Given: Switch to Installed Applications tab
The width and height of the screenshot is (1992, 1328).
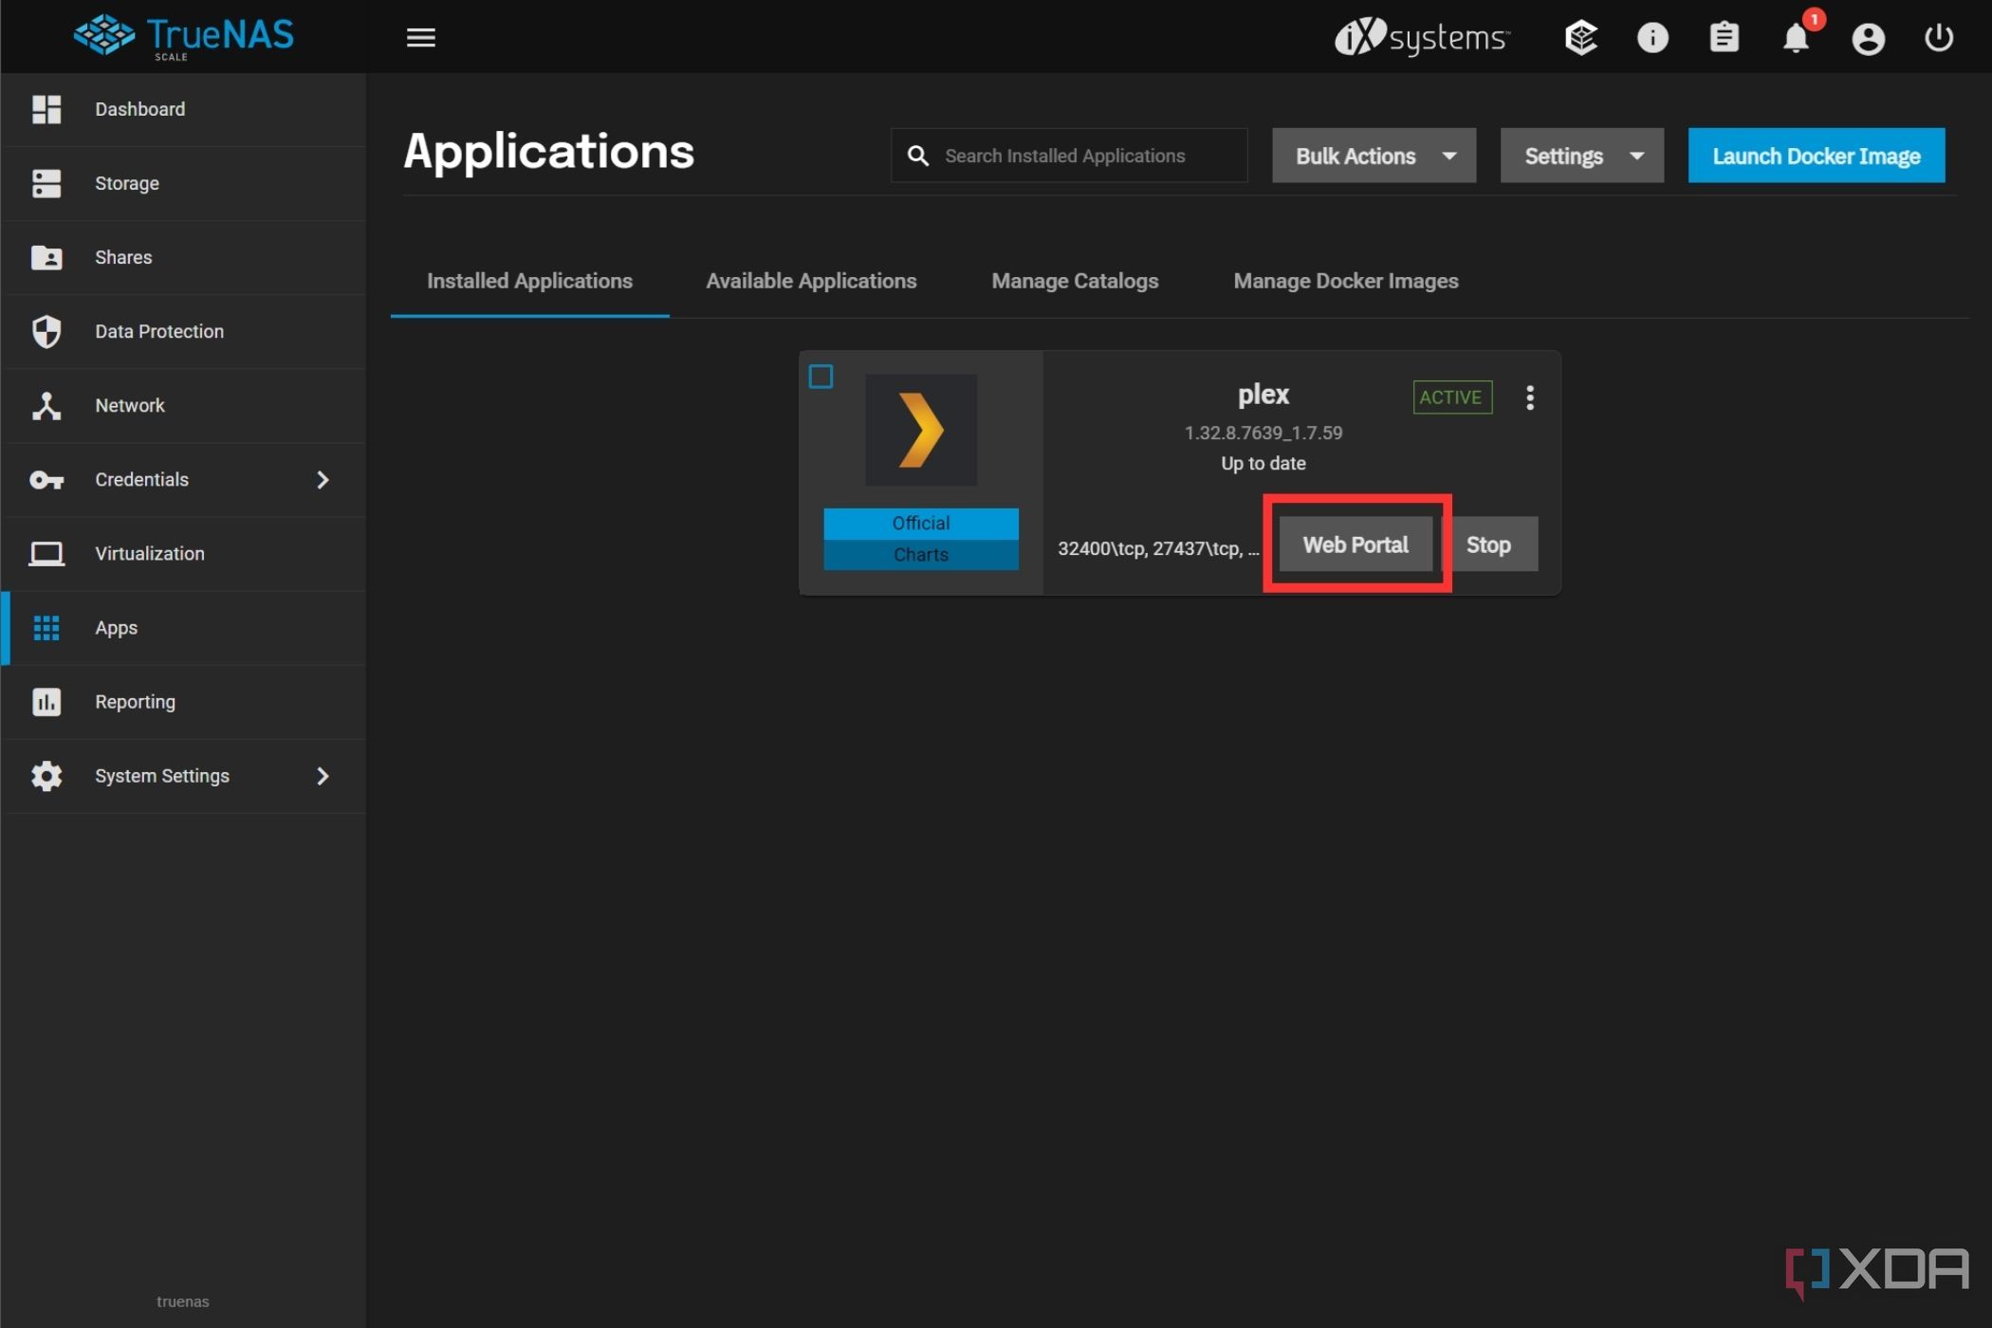Looking at the screenshot, I should [529, 281].
